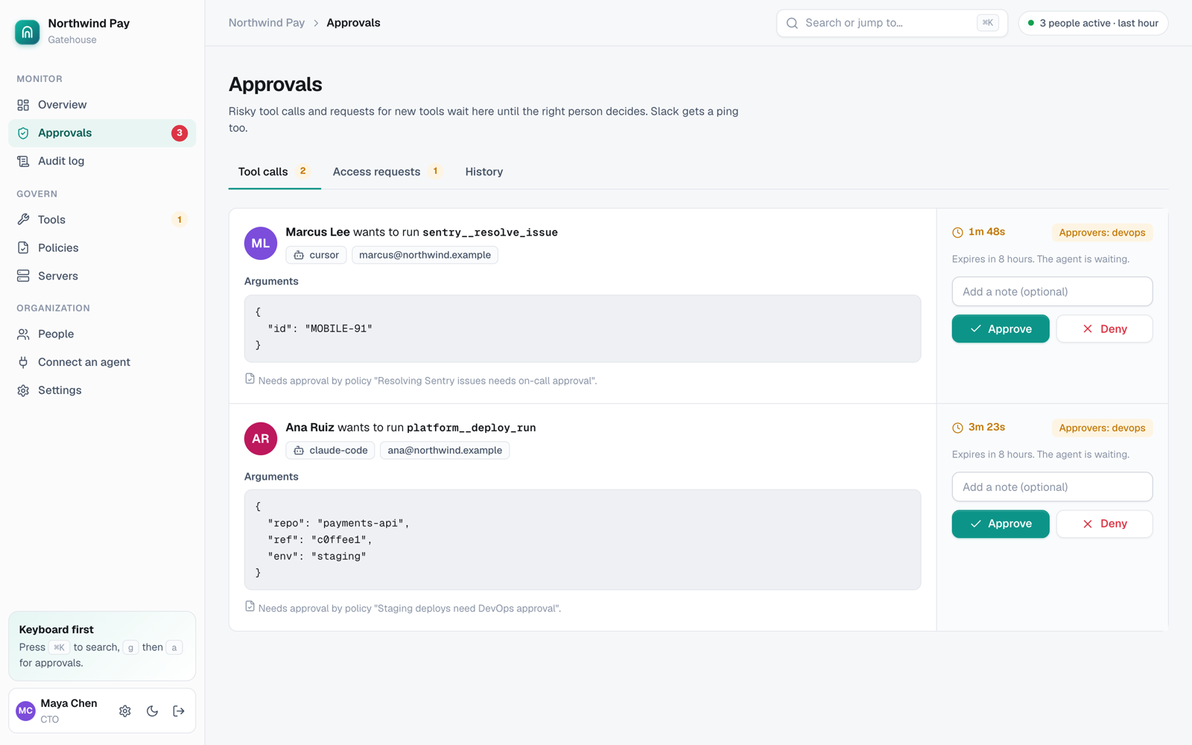Image resolution: width=1192 pixels, height=745 pixels.
Task: Click the ana@northwind.example email tag
Action: point(445,450)
